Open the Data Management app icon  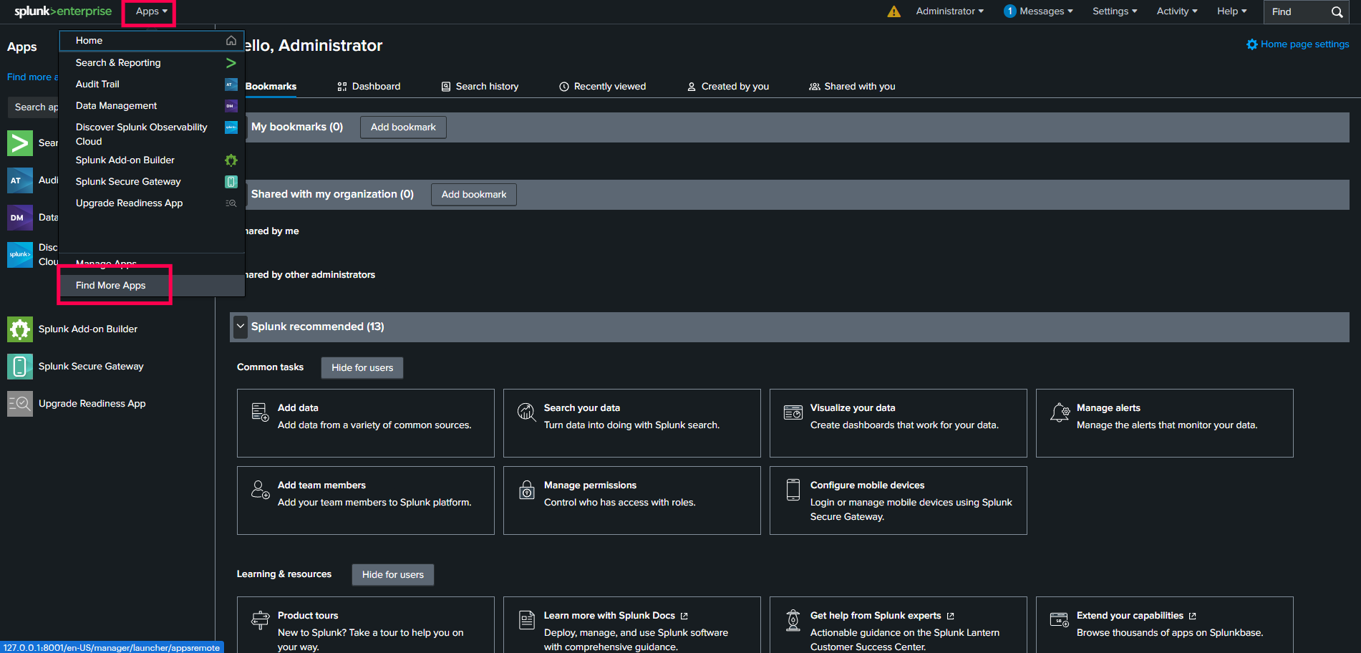[19, 217]
